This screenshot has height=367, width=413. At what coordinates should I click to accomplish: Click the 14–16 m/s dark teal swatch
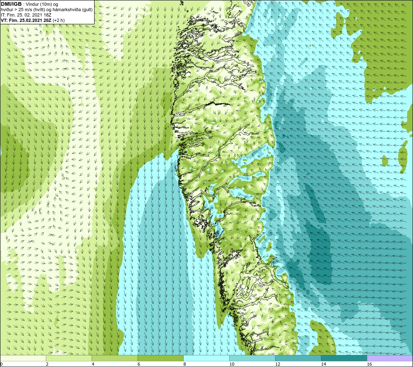click(344, 358)
